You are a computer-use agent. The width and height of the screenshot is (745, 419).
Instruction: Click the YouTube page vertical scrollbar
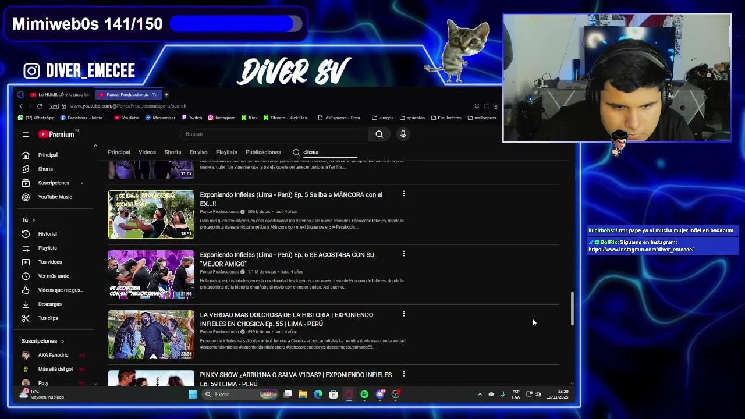coord(572,308)
